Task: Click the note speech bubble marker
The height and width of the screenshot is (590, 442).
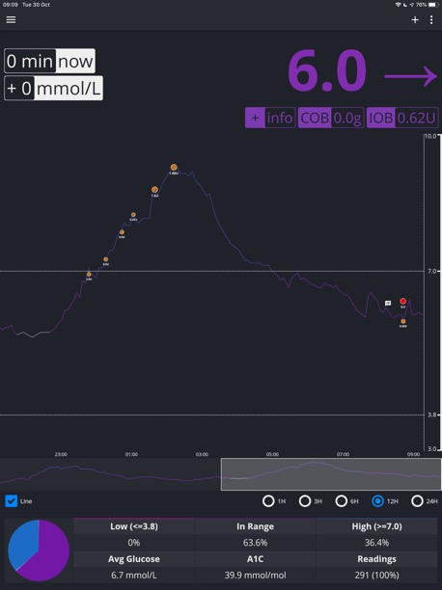Action: click(388, 304)
